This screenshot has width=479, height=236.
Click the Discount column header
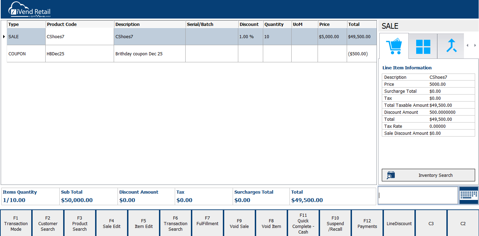[250, 25]
